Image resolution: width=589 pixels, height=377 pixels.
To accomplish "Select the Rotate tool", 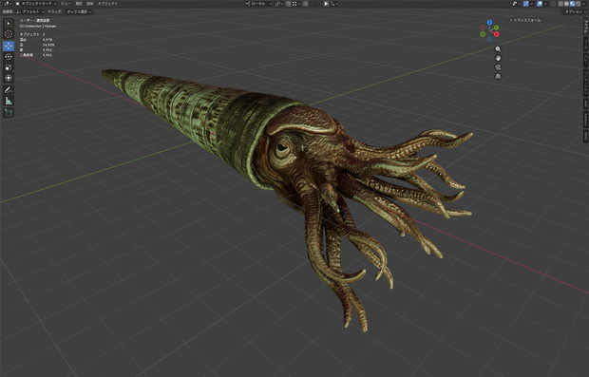I will [x=9, y=57].
